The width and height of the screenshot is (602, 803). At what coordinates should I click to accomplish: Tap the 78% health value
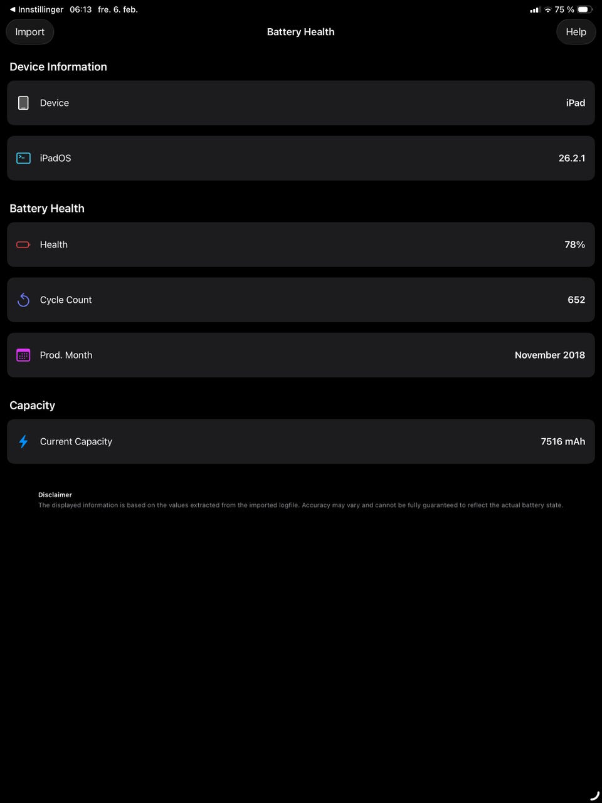click(x=574, y=244)
